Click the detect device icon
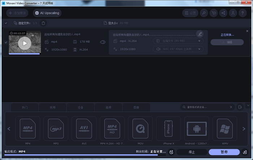Screen dimensions: 253x160 tap(240, 107)
